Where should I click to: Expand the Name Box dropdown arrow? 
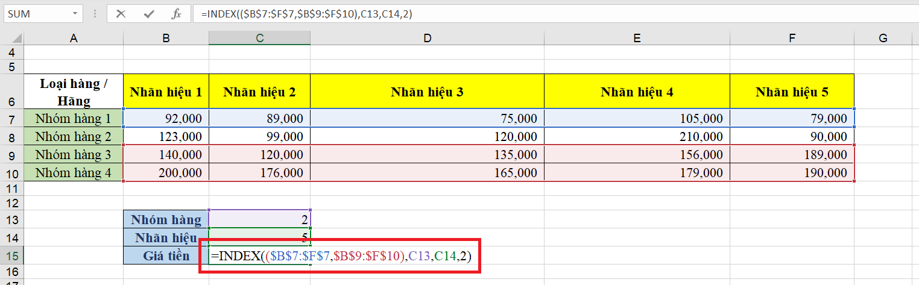(74, 13)
